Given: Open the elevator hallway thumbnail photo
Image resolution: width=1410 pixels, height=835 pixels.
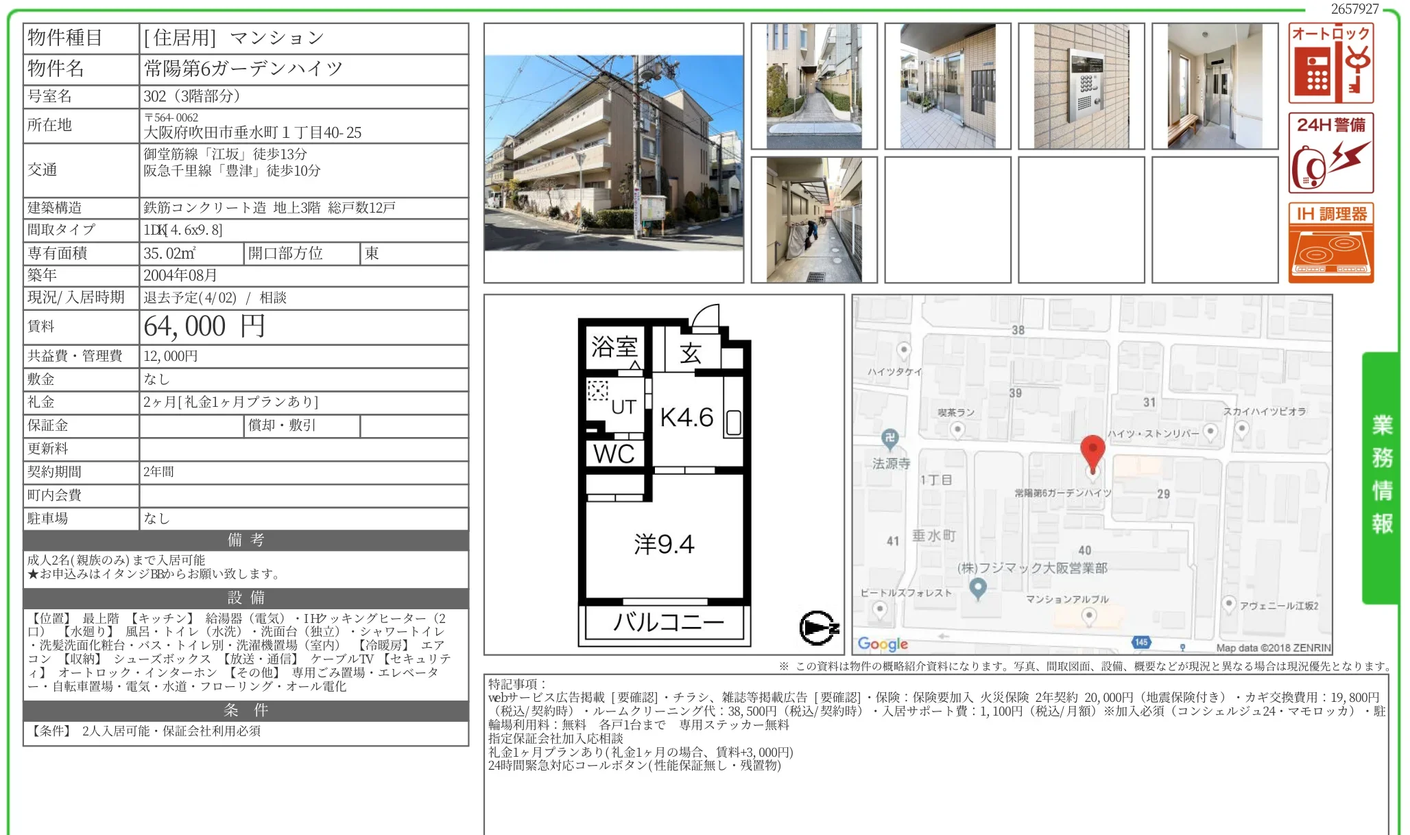Looking at the screenshot, I should pyautogui.click(x=1215, y=86).
